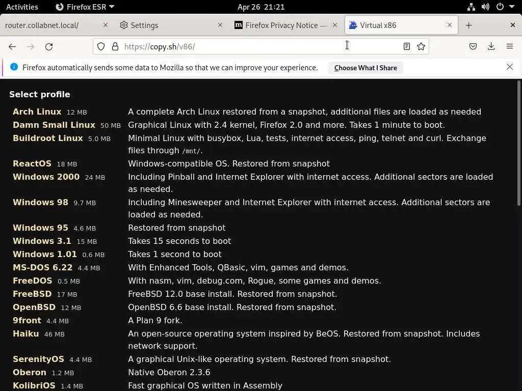Click the '/mnt/' path text
522x391 pixels.
(x=191, y=151)
